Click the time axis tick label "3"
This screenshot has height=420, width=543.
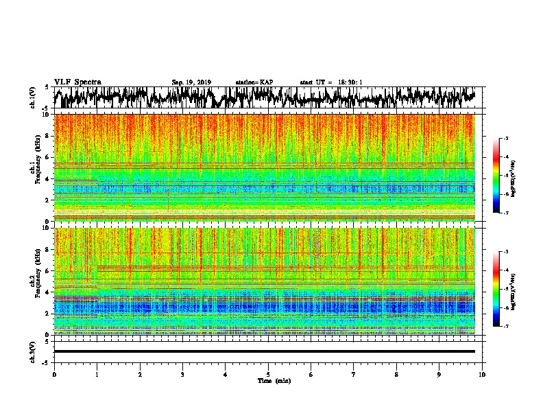(182, 375)
